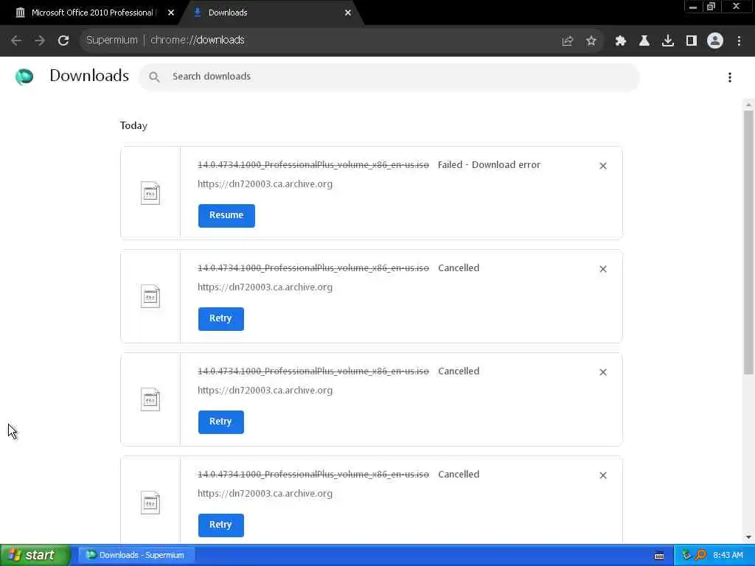Open the experiments flask icon
This screenshot has width=755, height=566.
coord(644,41)
